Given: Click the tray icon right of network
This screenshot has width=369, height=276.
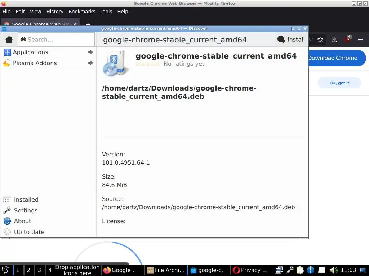Looking at the screenshot, I should 290,270.
